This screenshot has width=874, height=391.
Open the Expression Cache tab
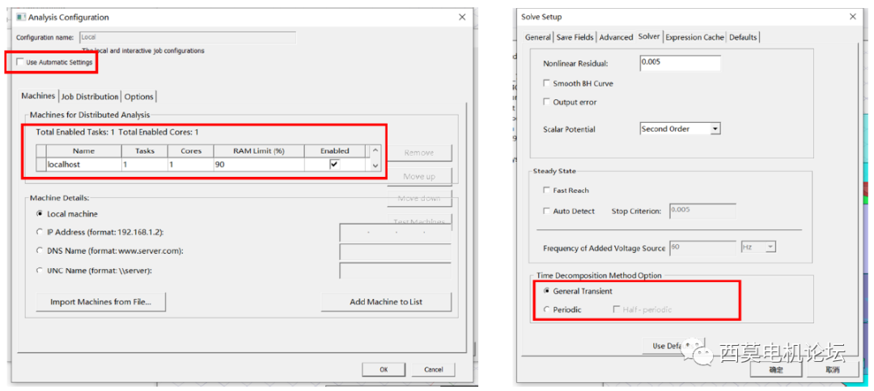[694, 37]
